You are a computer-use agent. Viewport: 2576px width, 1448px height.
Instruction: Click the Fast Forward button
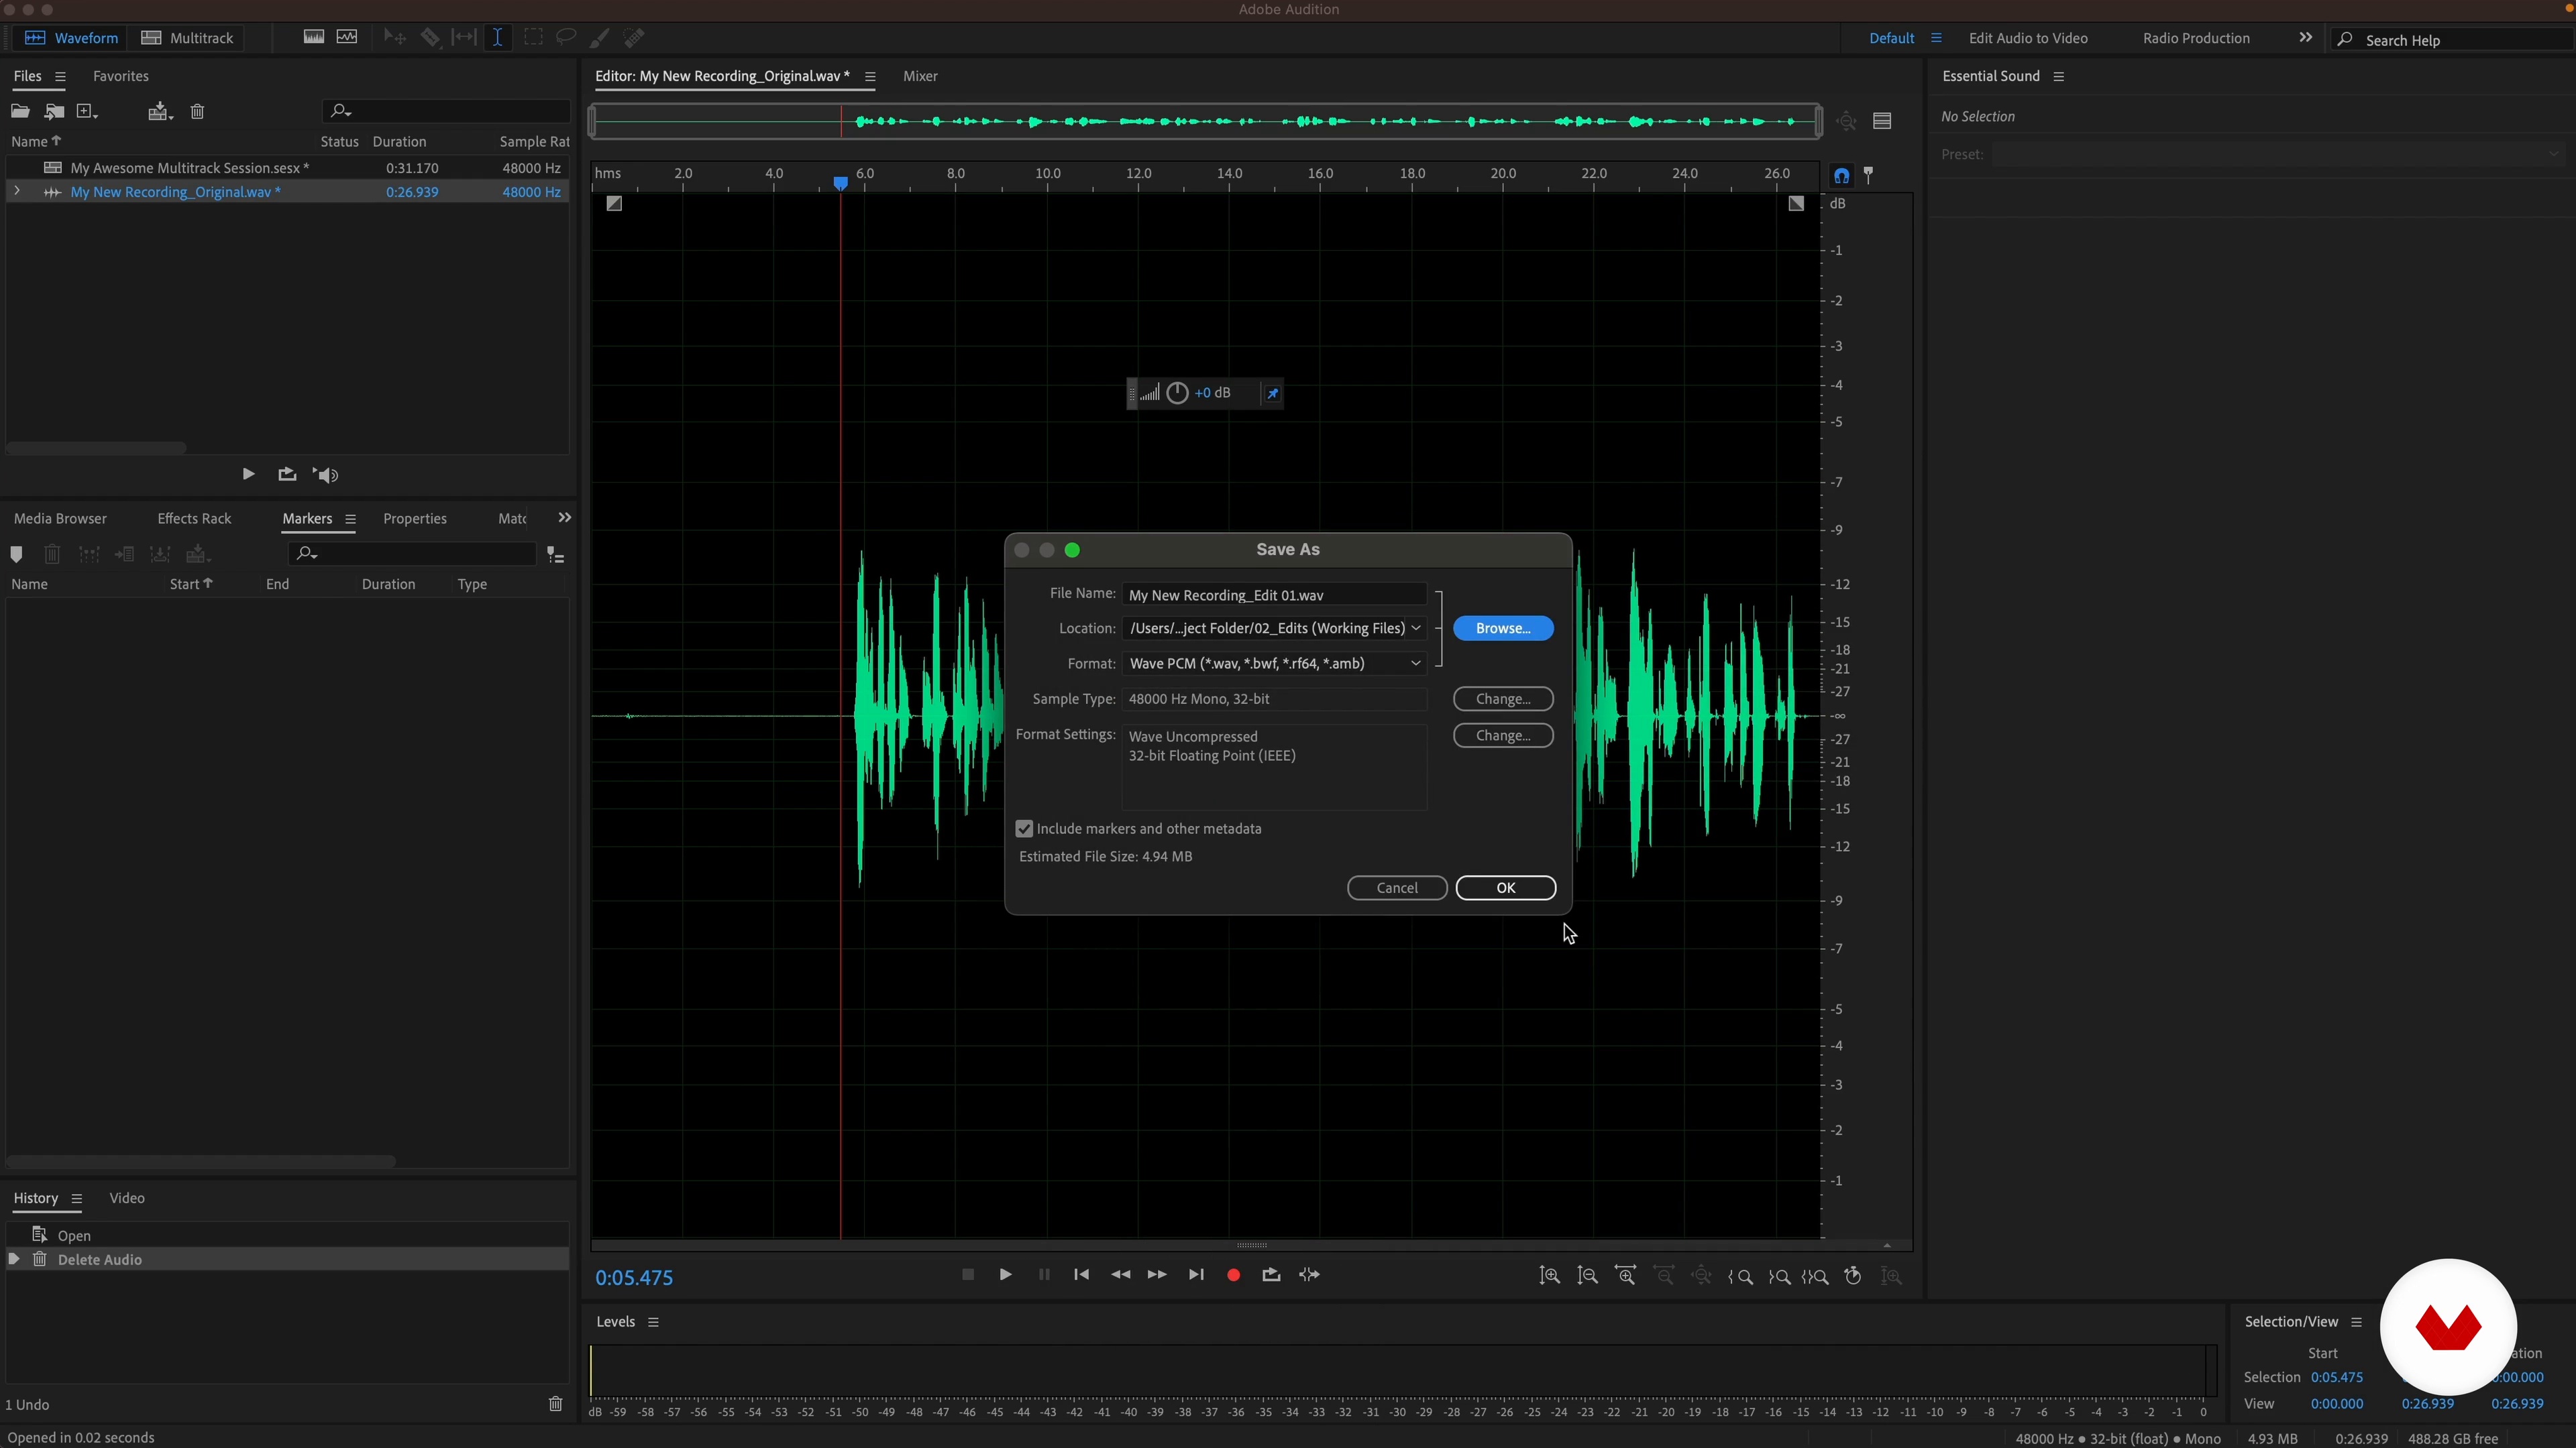click(x=1157, y=1274)
